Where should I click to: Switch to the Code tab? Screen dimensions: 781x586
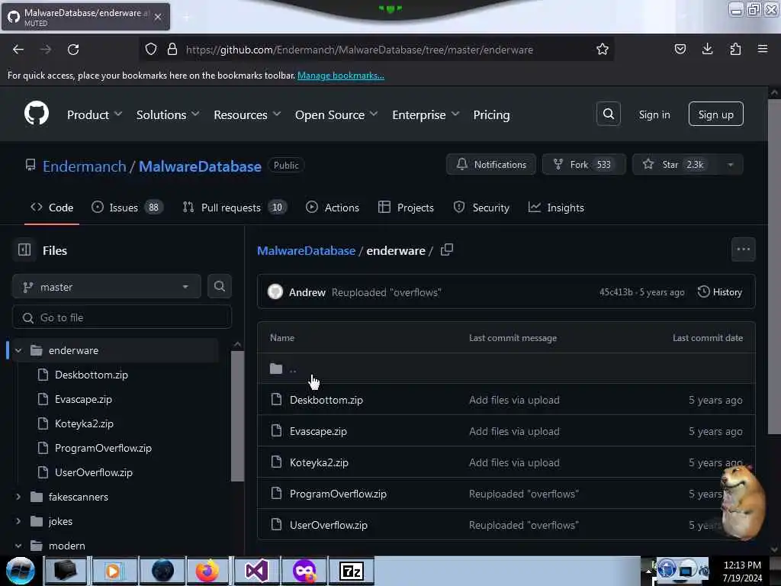(52, 208)
